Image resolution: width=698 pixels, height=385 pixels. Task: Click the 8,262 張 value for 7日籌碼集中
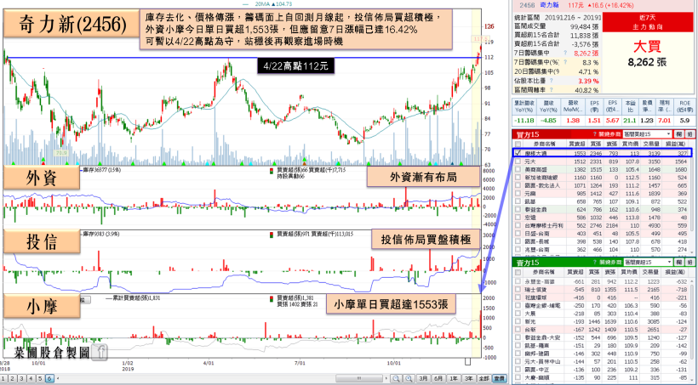tap(586, 53)
